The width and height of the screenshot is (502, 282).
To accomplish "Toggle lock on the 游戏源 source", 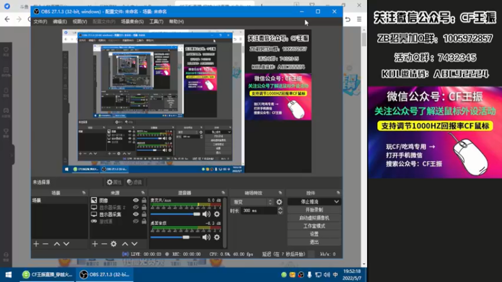I will [144, 221].
